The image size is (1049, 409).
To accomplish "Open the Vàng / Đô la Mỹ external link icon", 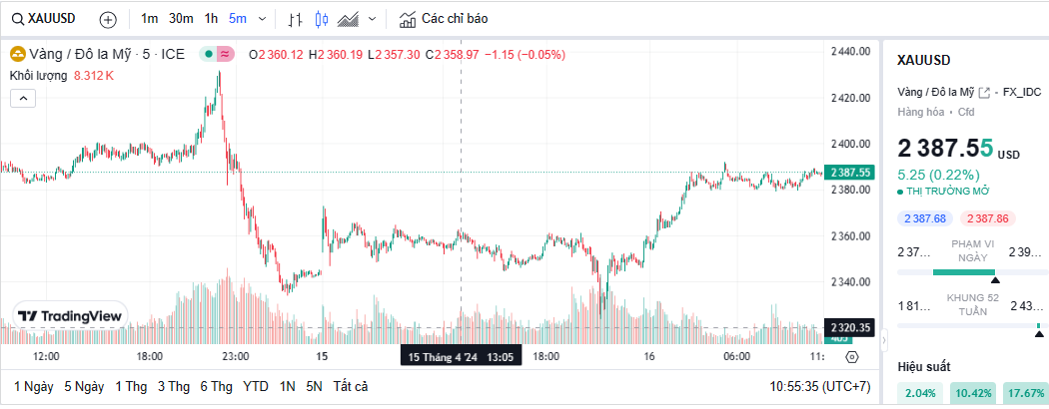I will 984,93.
